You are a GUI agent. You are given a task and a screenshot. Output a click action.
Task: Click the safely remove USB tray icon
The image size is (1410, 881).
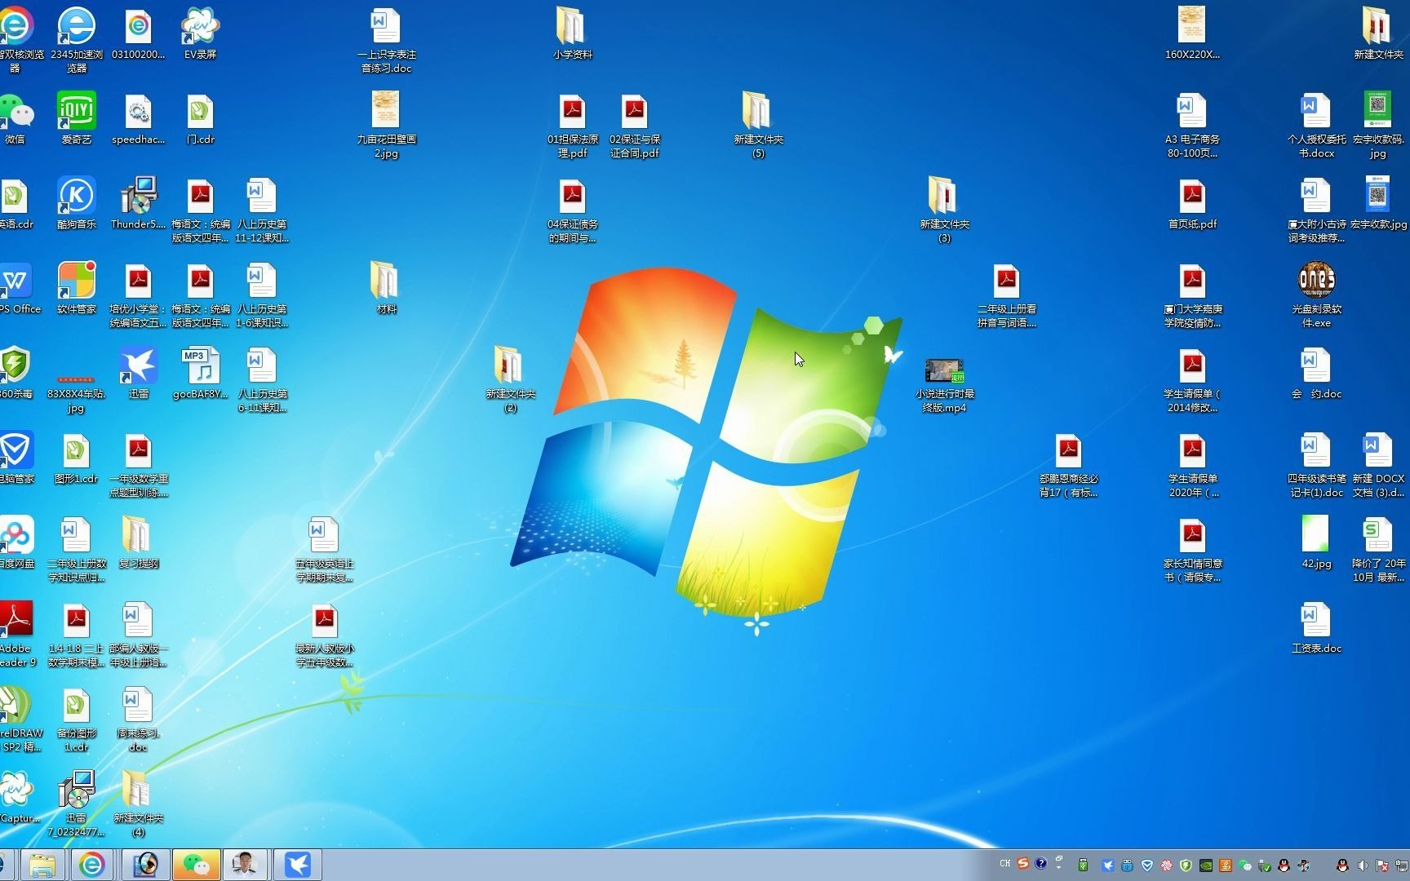[x=1265, y=866]
